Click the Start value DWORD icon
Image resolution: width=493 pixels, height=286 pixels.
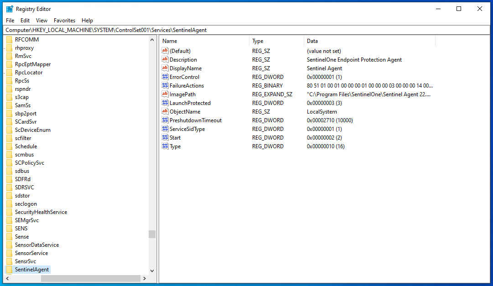(165, 137)
